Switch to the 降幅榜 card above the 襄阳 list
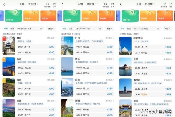This screenshot has height=117, width=175. pyautogui.click(x=31, y=16)
